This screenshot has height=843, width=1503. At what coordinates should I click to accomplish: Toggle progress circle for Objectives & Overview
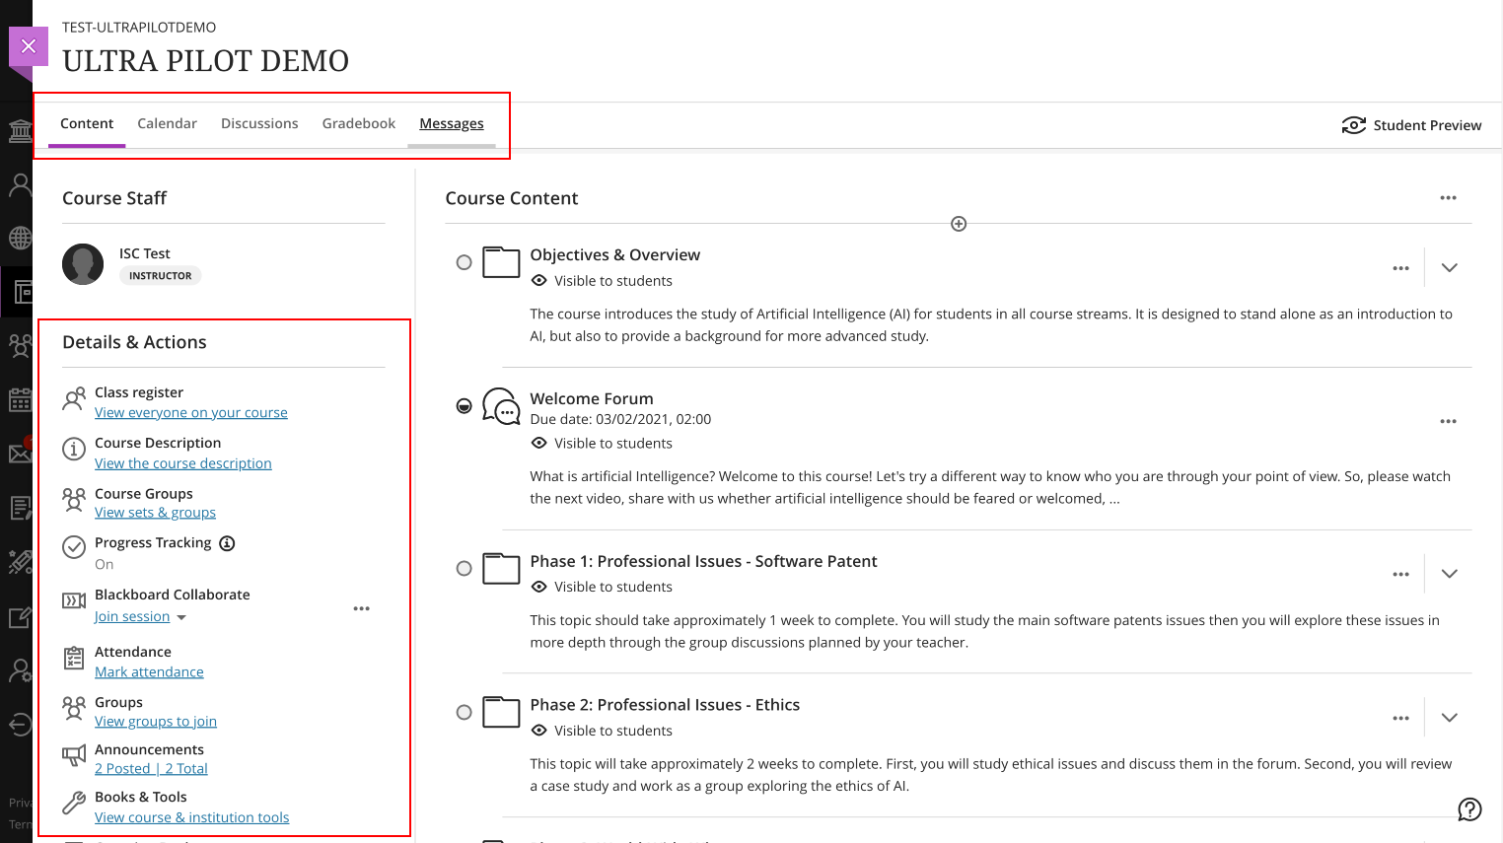click(464, 262)
